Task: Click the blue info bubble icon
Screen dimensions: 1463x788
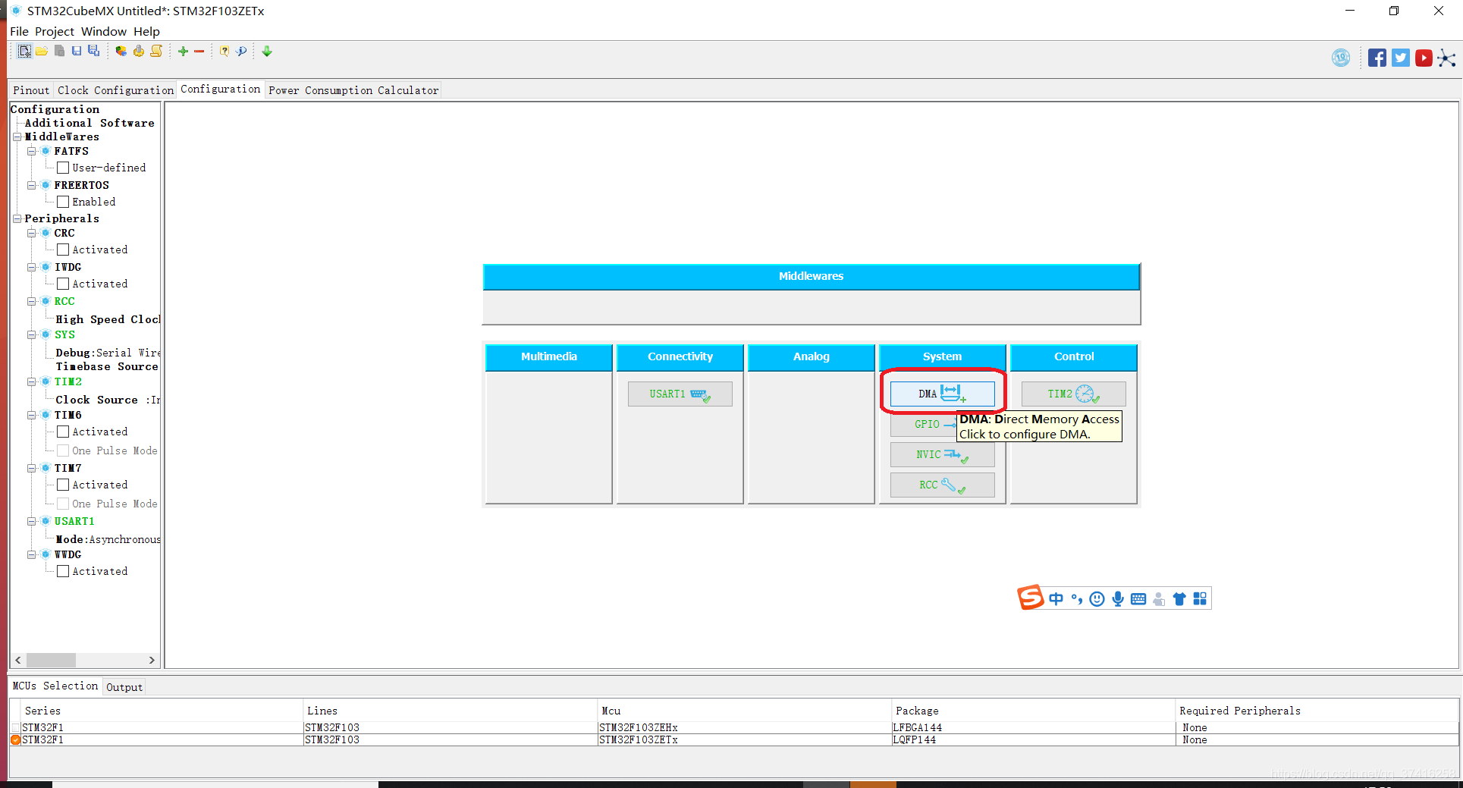Action: click(x=241, y=51)
